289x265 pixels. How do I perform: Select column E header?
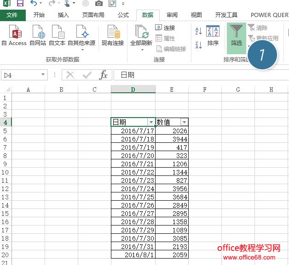click(172, 90)
